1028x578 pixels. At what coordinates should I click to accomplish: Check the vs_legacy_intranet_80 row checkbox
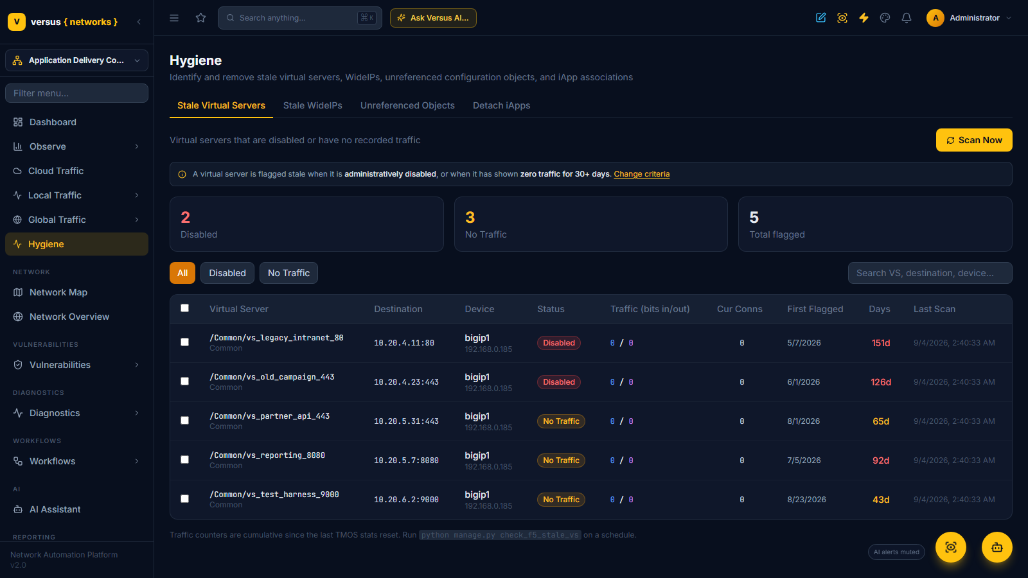click(185, 342)
